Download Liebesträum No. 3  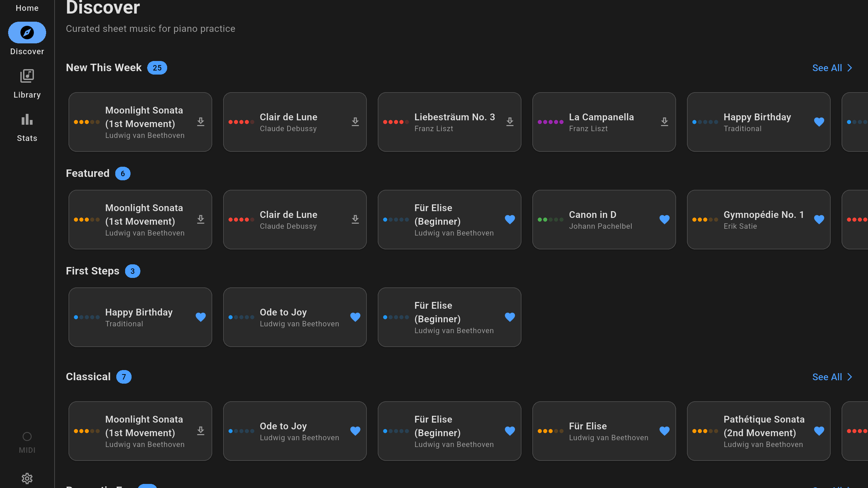pyautogui.click(x=510, y=122)
